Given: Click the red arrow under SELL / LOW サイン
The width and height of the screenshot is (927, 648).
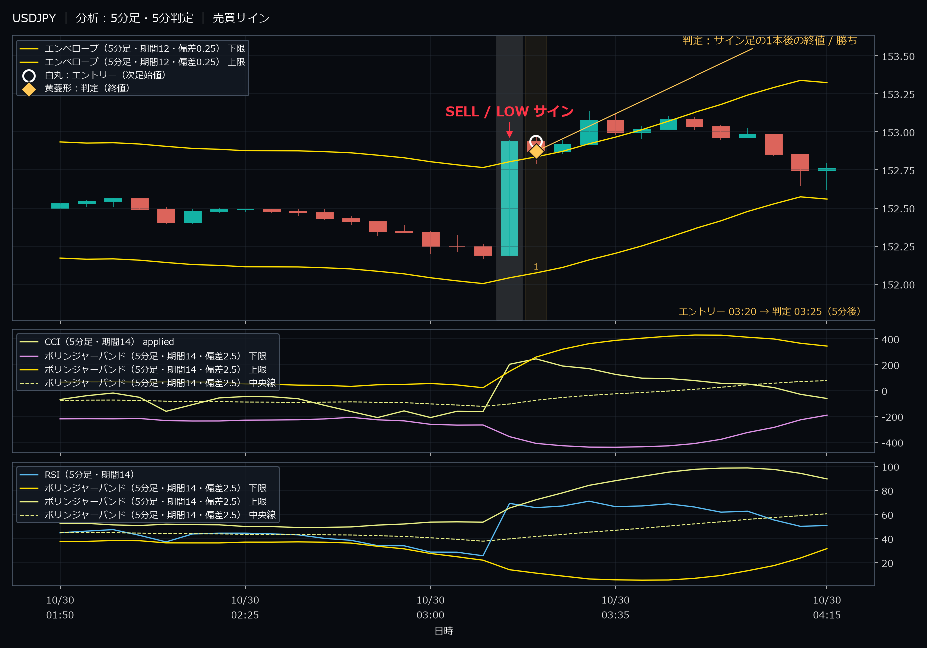Looking at the screenshot, I should [x=509, y=130].
